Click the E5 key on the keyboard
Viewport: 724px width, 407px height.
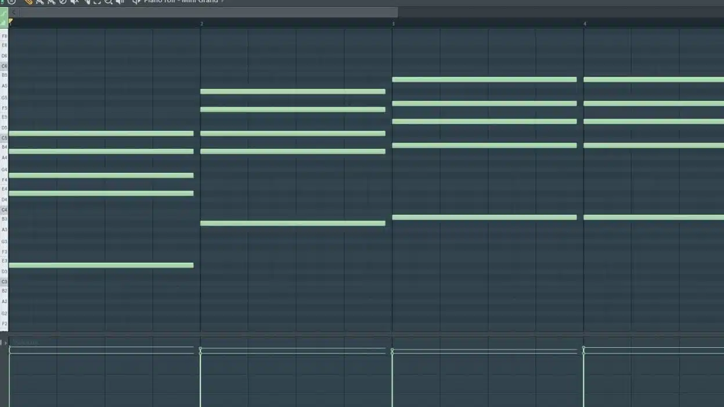point(4,117)
